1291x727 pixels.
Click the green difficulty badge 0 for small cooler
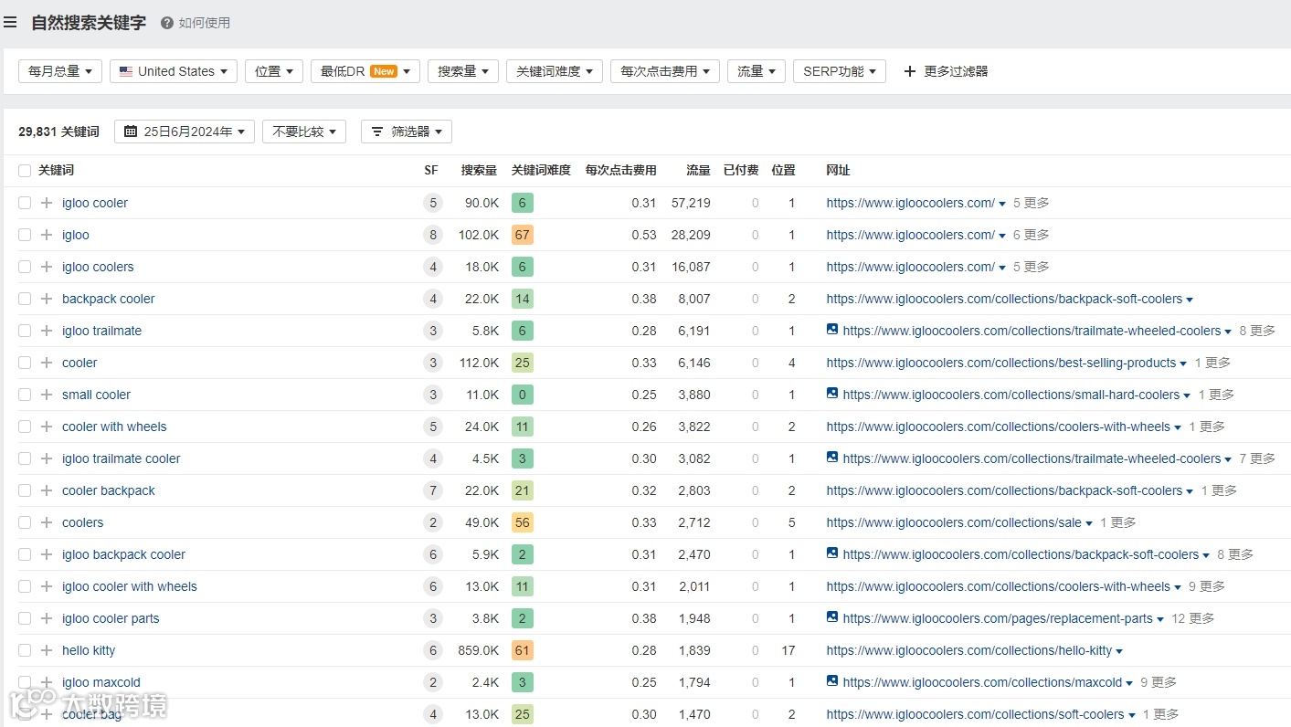click(x=523, y=395)
